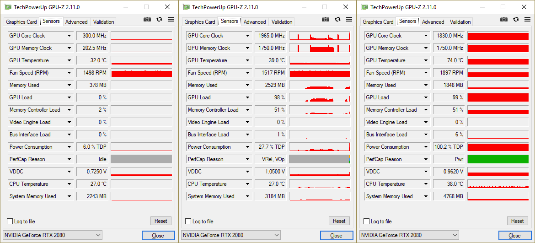Screen dimensions: 535x243
Task: Click the camera icon in the right window
Action: coord(503,19)
